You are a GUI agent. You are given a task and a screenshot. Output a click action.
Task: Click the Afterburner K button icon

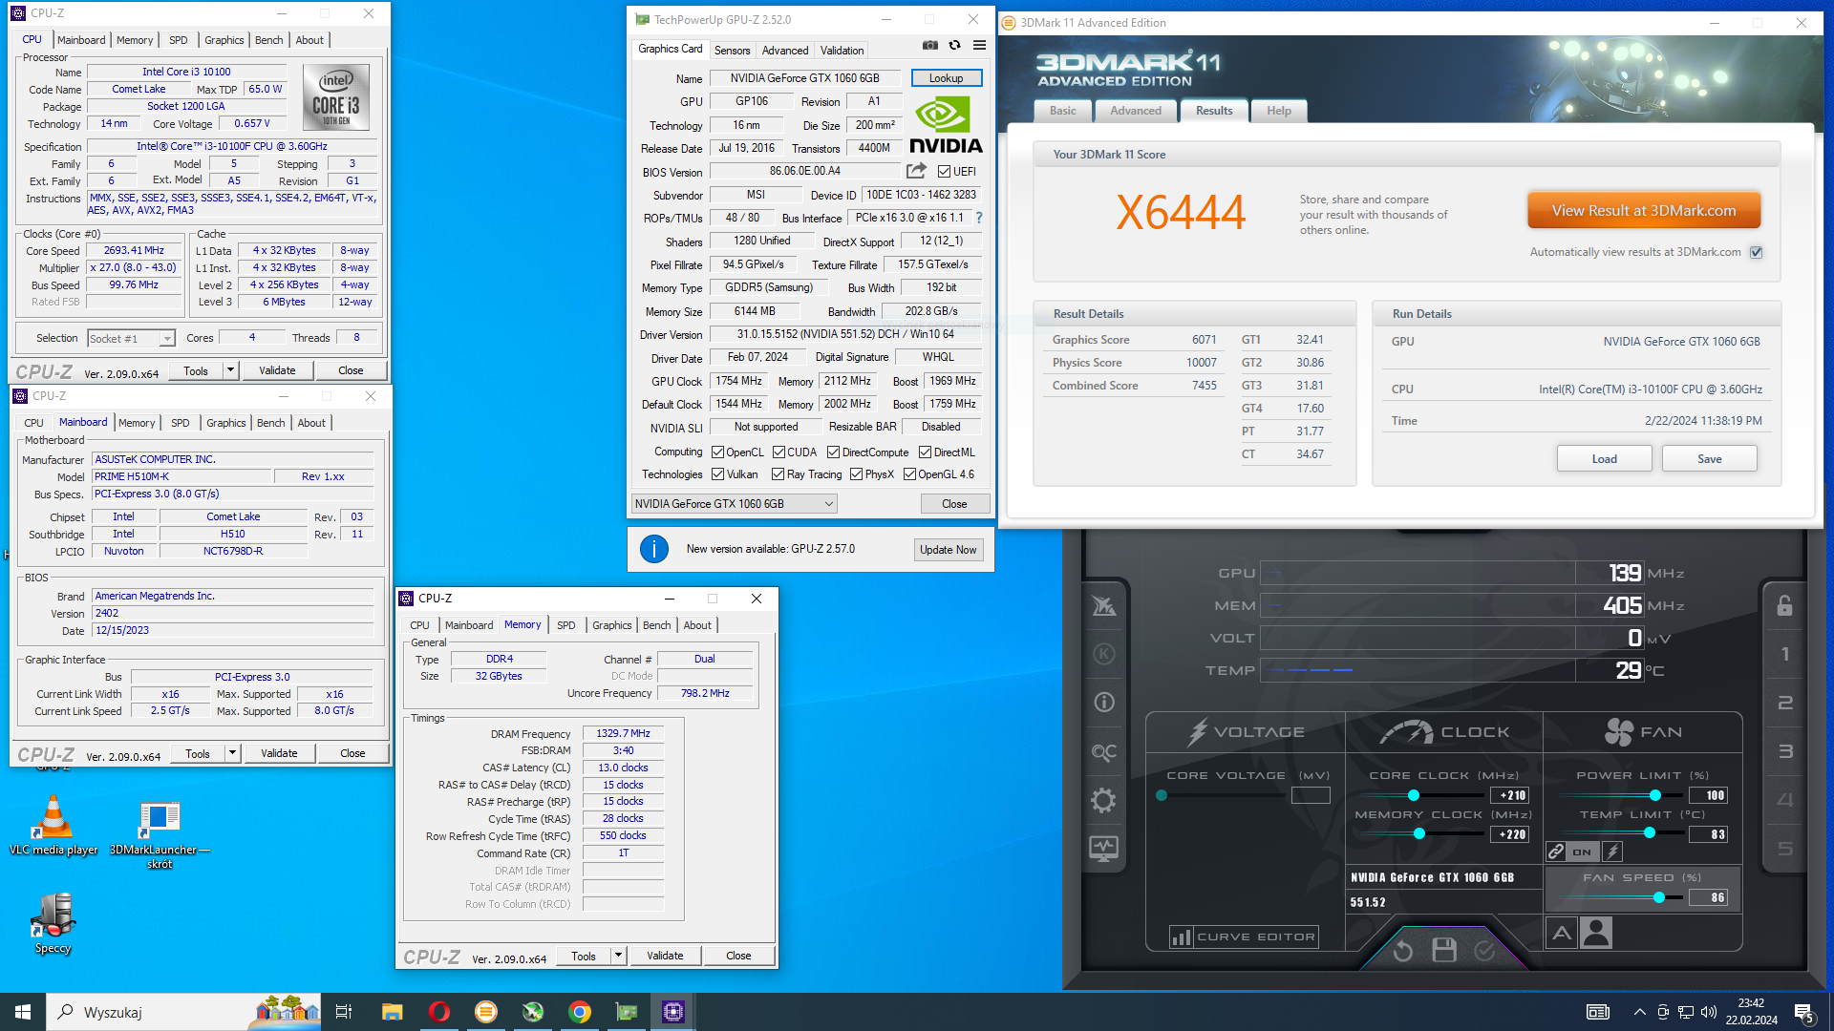click(x=1104, y=654)
